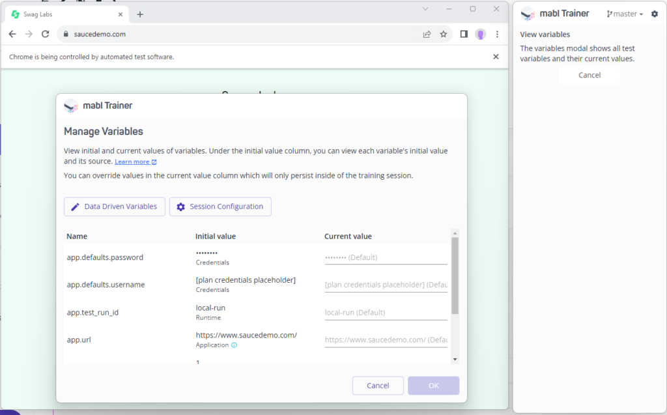
Task: Open the Chrome profile avatar
Action: coord(480,34)
